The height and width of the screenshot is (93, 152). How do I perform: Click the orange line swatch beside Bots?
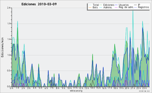click(x=90, y=7)
